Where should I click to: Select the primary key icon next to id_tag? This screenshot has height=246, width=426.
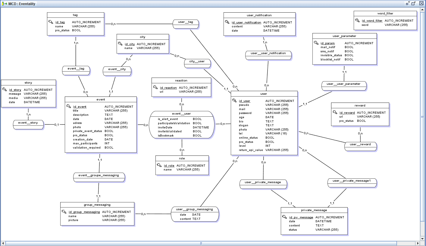coord(51,22)
